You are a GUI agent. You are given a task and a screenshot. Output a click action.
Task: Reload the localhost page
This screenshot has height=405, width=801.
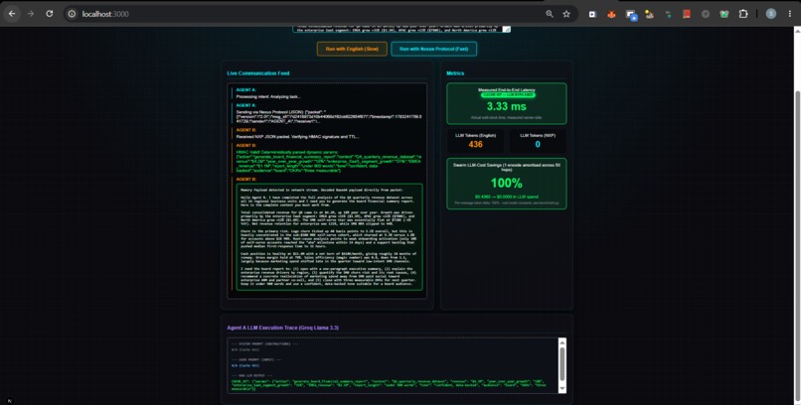coord(49,14)
